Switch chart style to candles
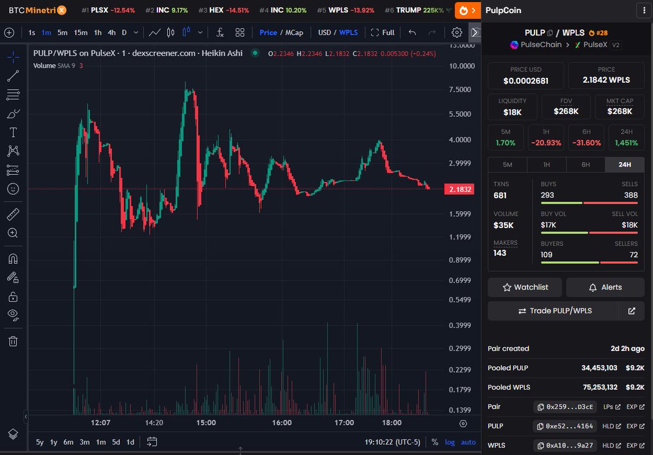 tap(170, 33)
